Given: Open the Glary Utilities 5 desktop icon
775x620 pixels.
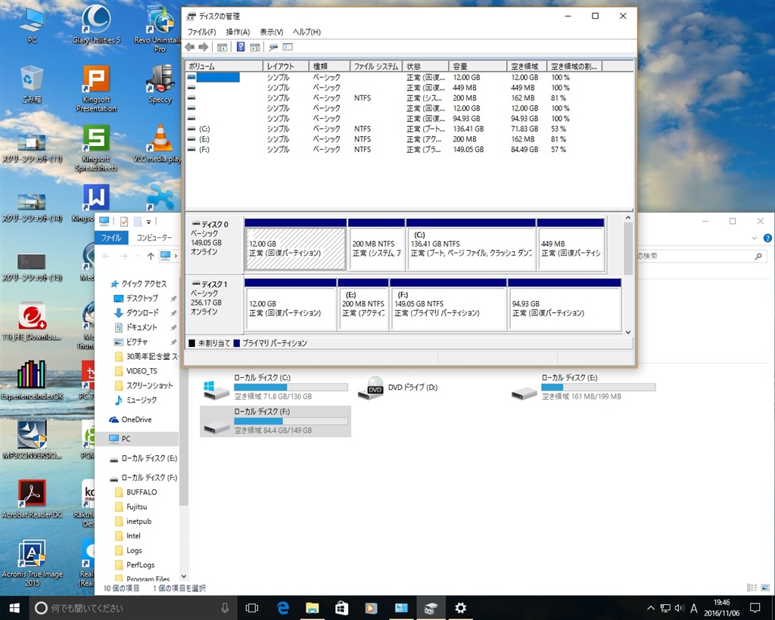Looking at the screenshot, I should click(96, 20).
